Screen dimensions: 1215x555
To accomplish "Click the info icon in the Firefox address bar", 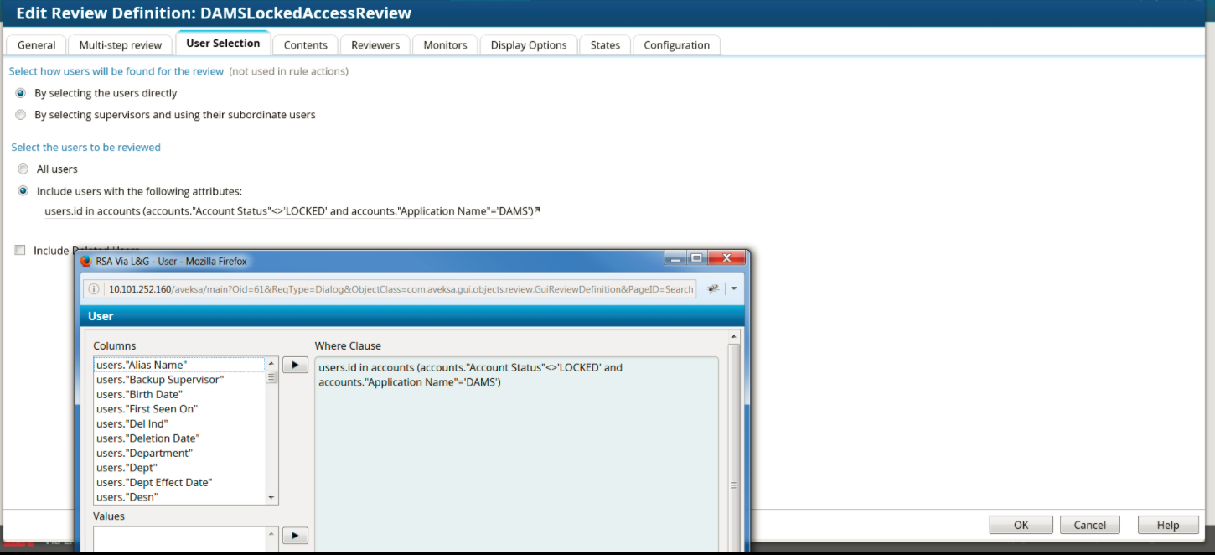I will [93, 288].
